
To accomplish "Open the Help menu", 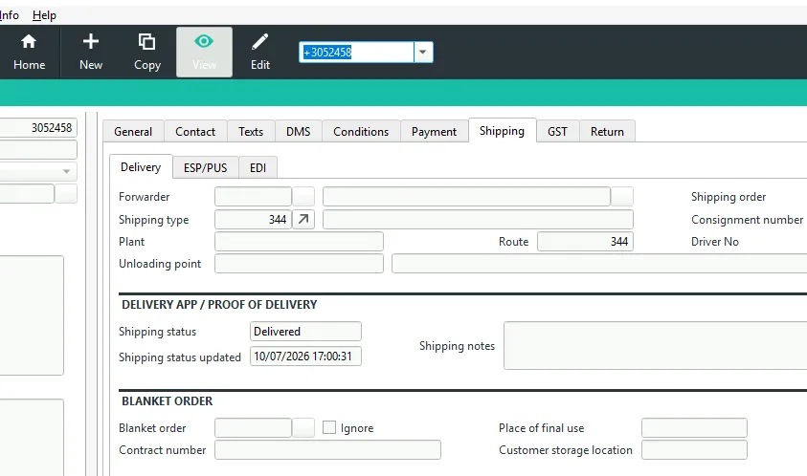I will 44,15.
